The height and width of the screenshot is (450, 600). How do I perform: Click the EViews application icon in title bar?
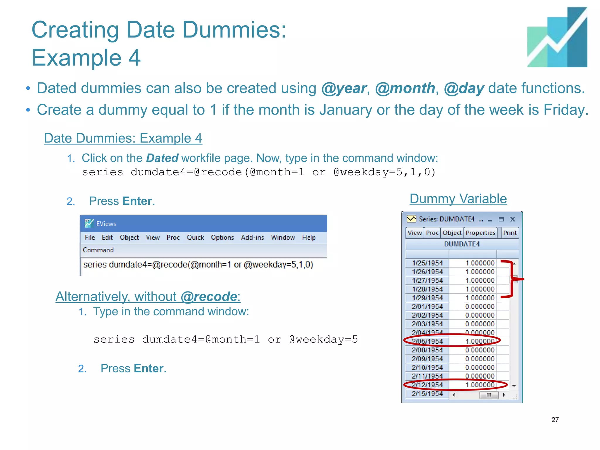89,223
